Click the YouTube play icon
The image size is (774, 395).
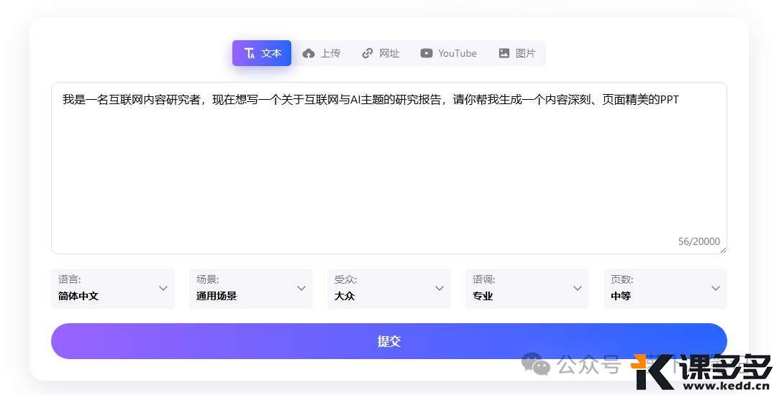pos(427,53)
